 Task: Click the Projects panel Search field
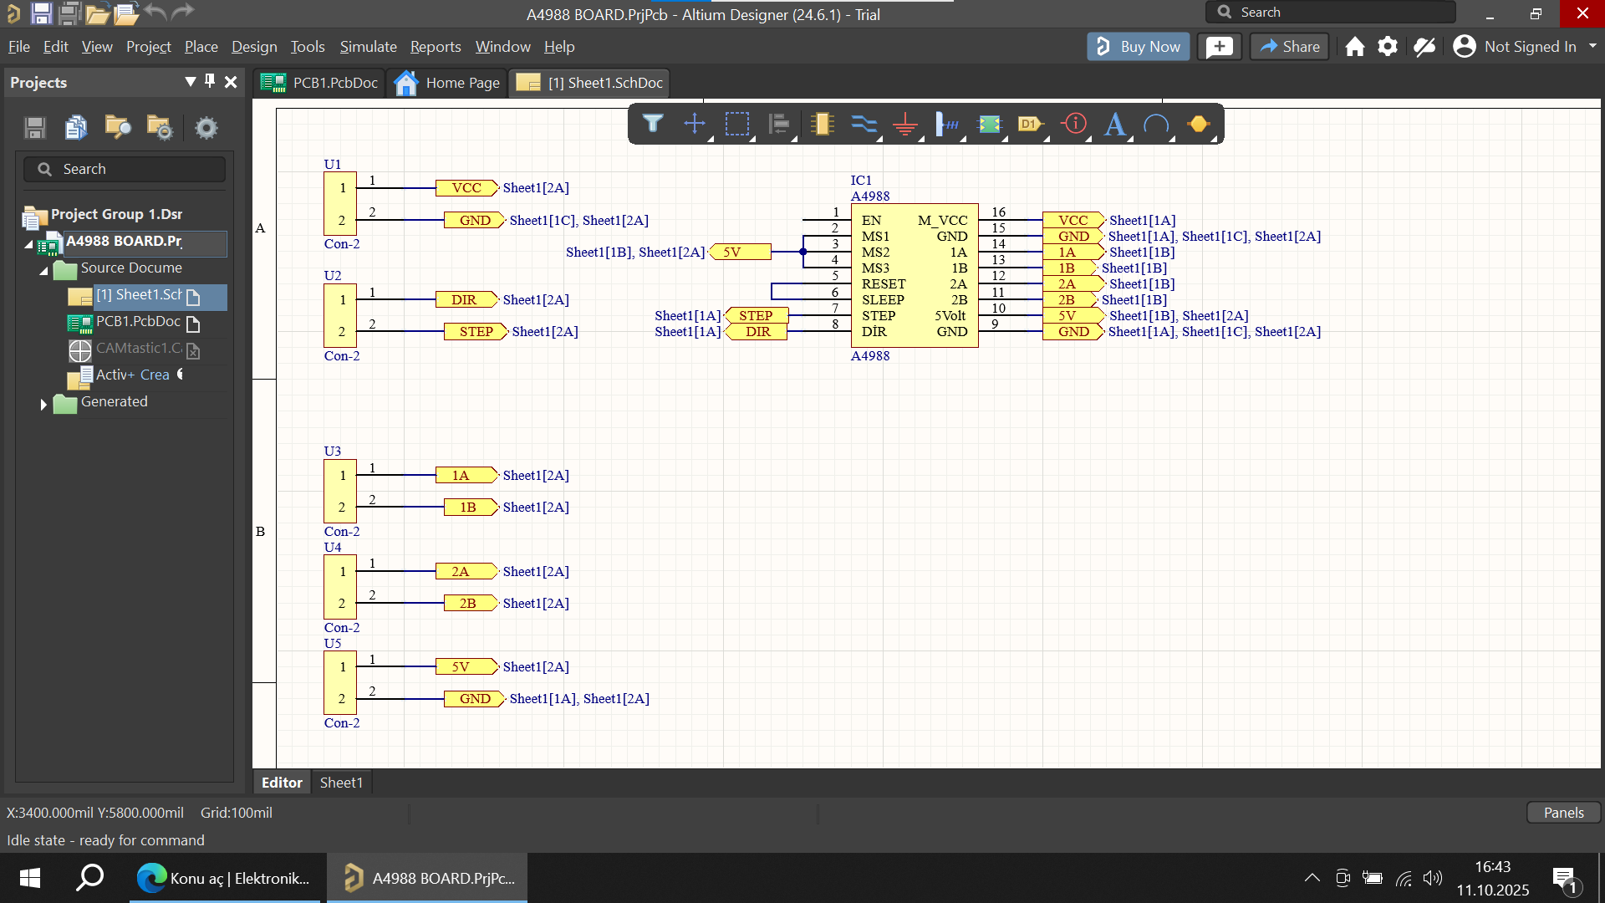coord(125,169)
